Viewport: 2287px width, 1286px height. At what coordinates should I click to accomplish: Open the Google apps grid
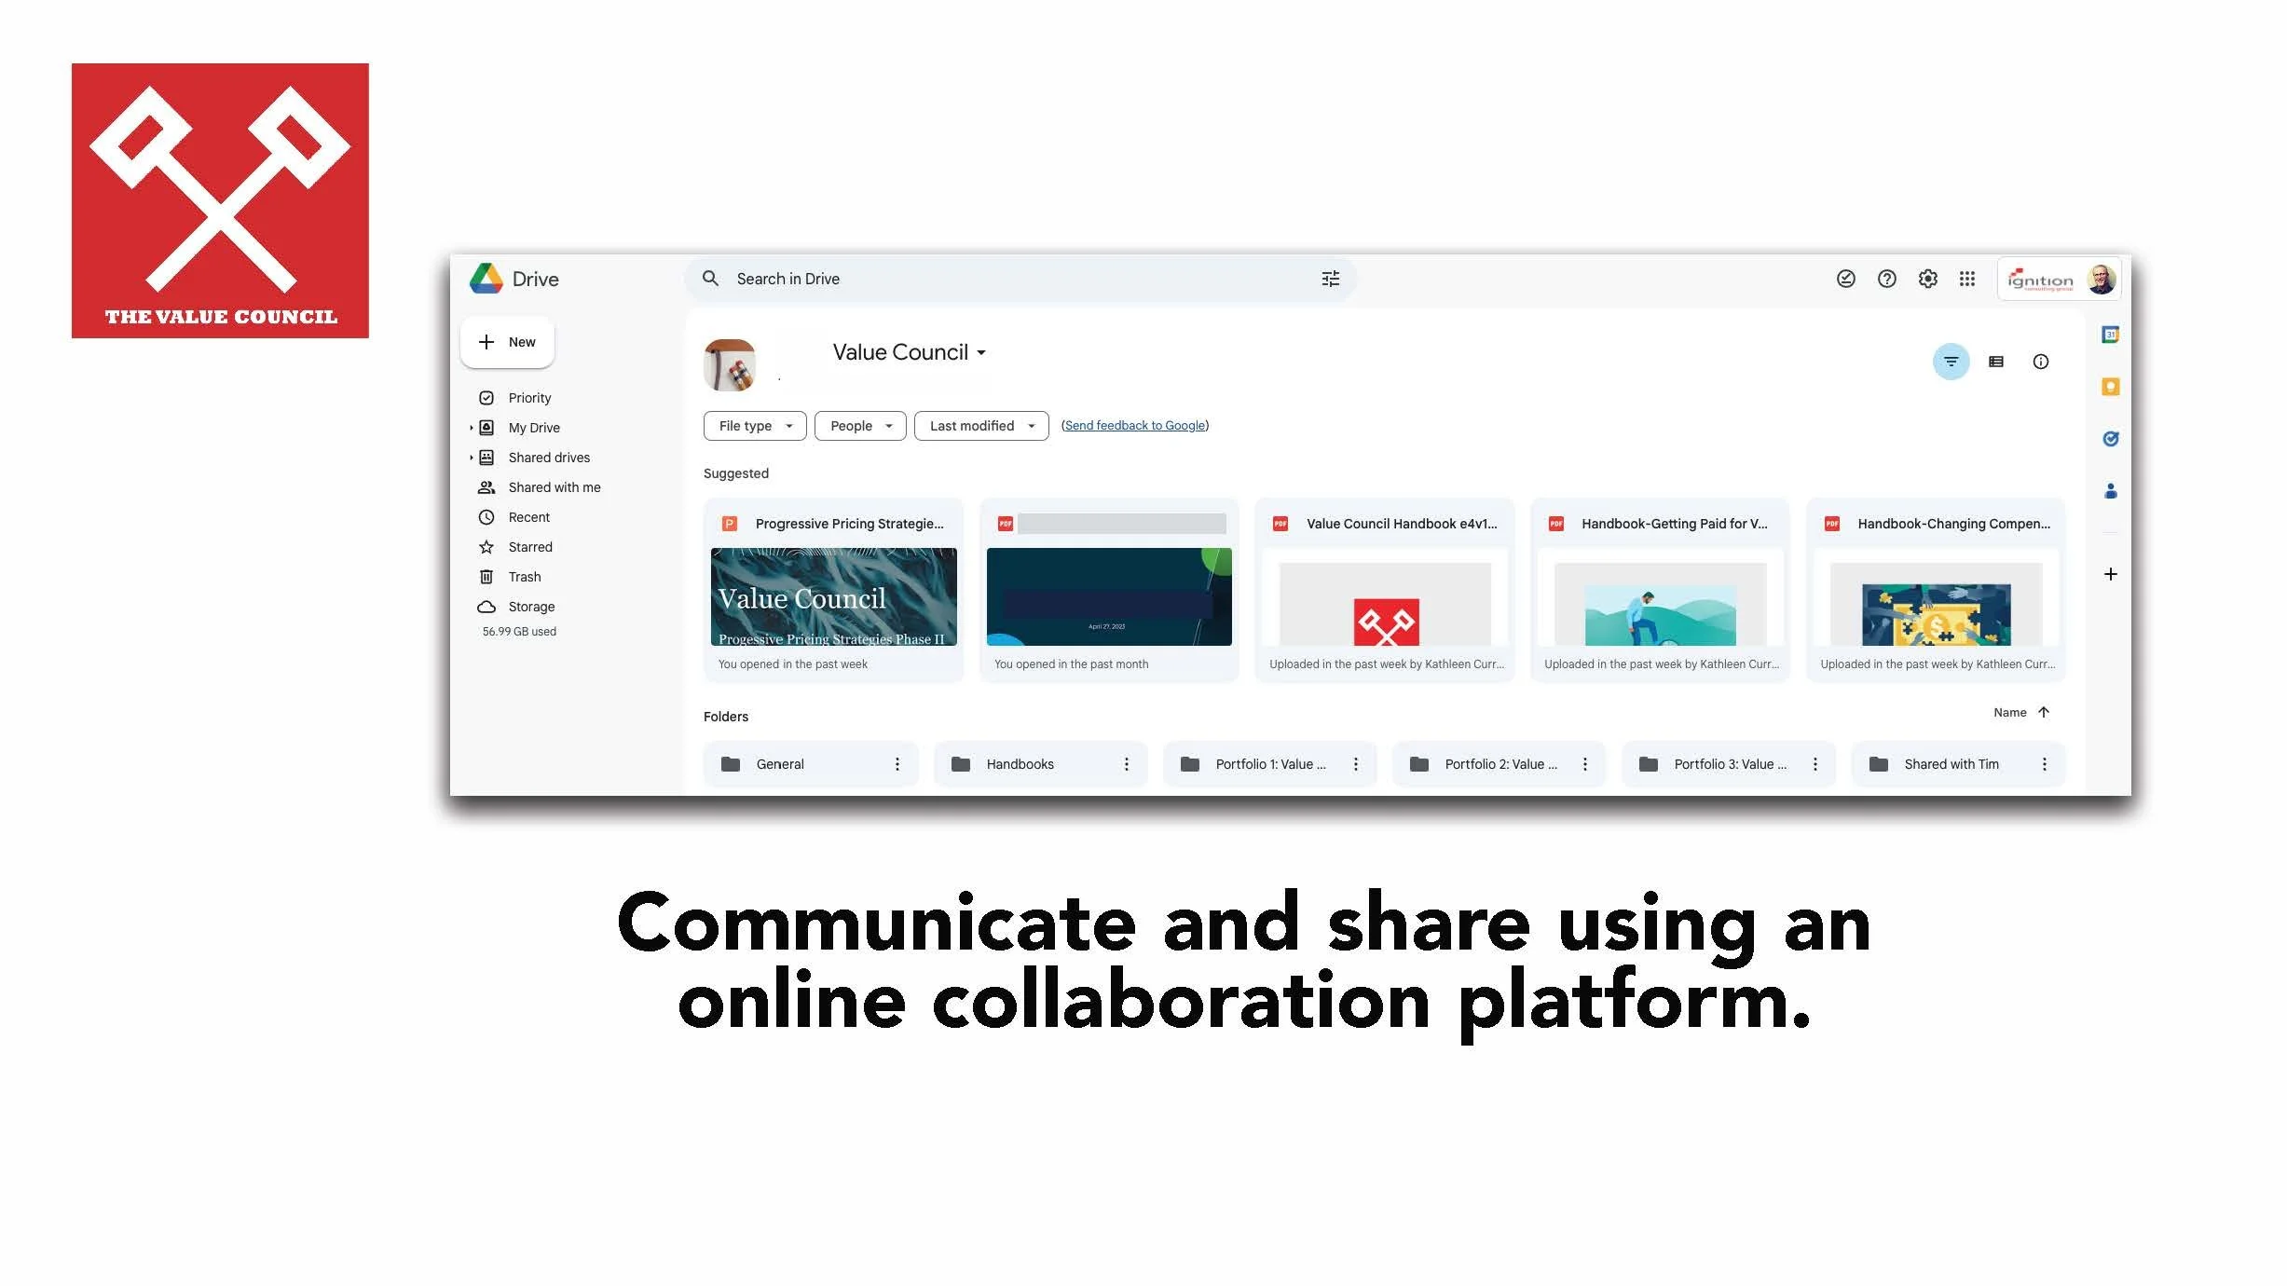click(x=1967, y=279)
